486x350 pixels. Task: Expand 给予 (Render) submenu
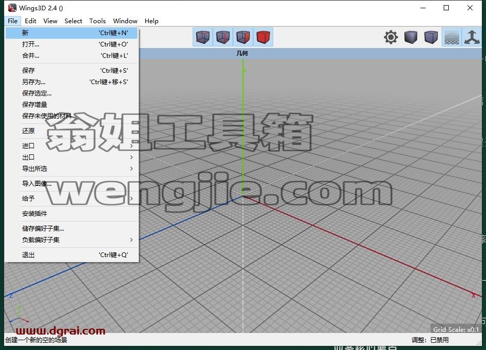[x=72, y=199]
